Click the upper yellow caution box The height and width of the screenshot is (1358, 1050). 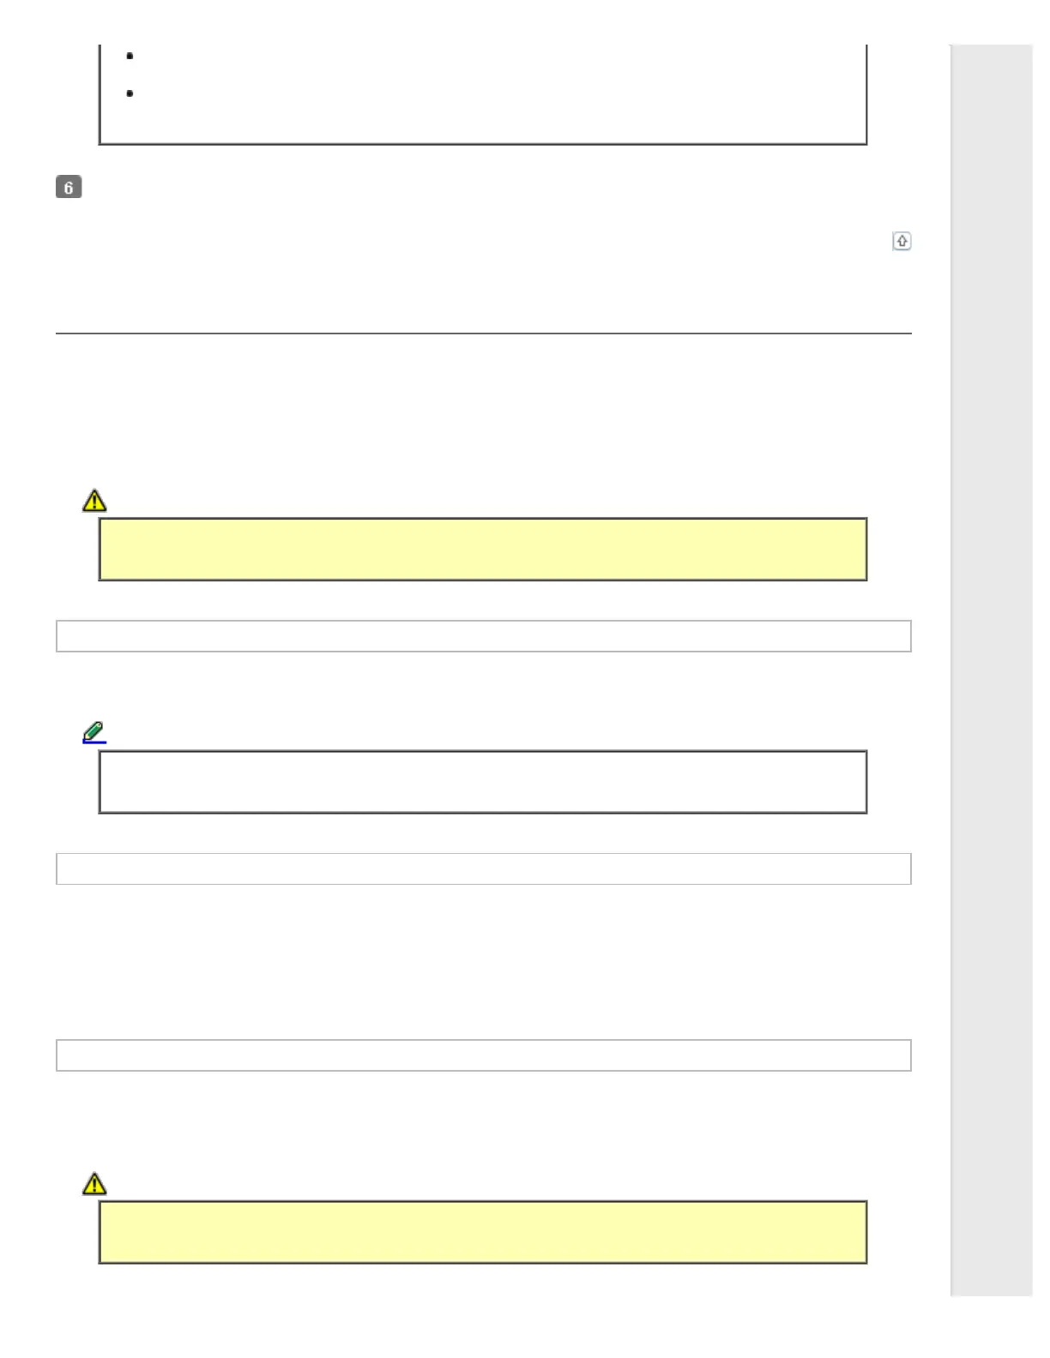(x=483, y=550)
